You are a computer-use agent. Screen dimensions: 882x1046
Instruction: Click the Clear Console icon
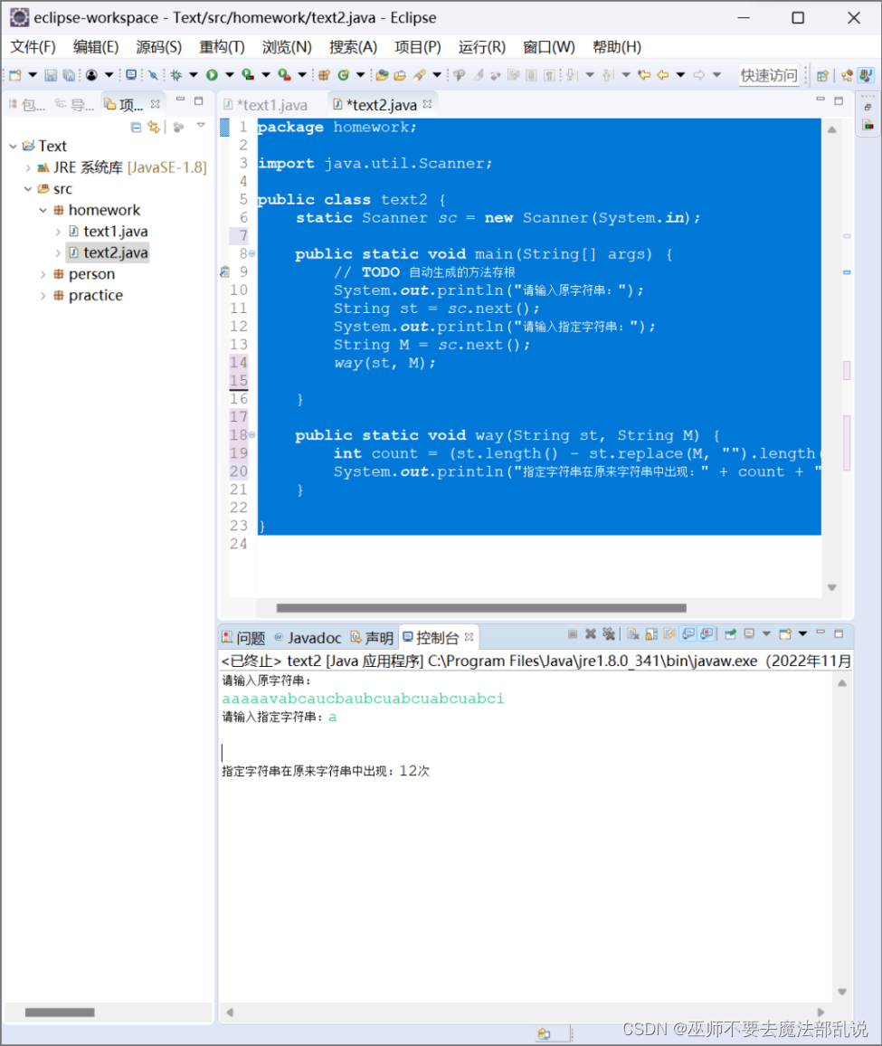[x=633, y=633]
